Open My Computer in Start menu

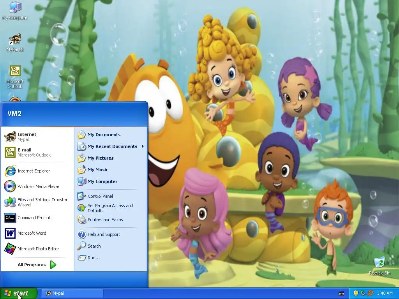coord(111,181)
